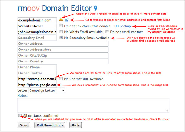Enable Do not link check this domain
Image resolution: width=185 pixels, height=132 pixels.
(61, 26)
